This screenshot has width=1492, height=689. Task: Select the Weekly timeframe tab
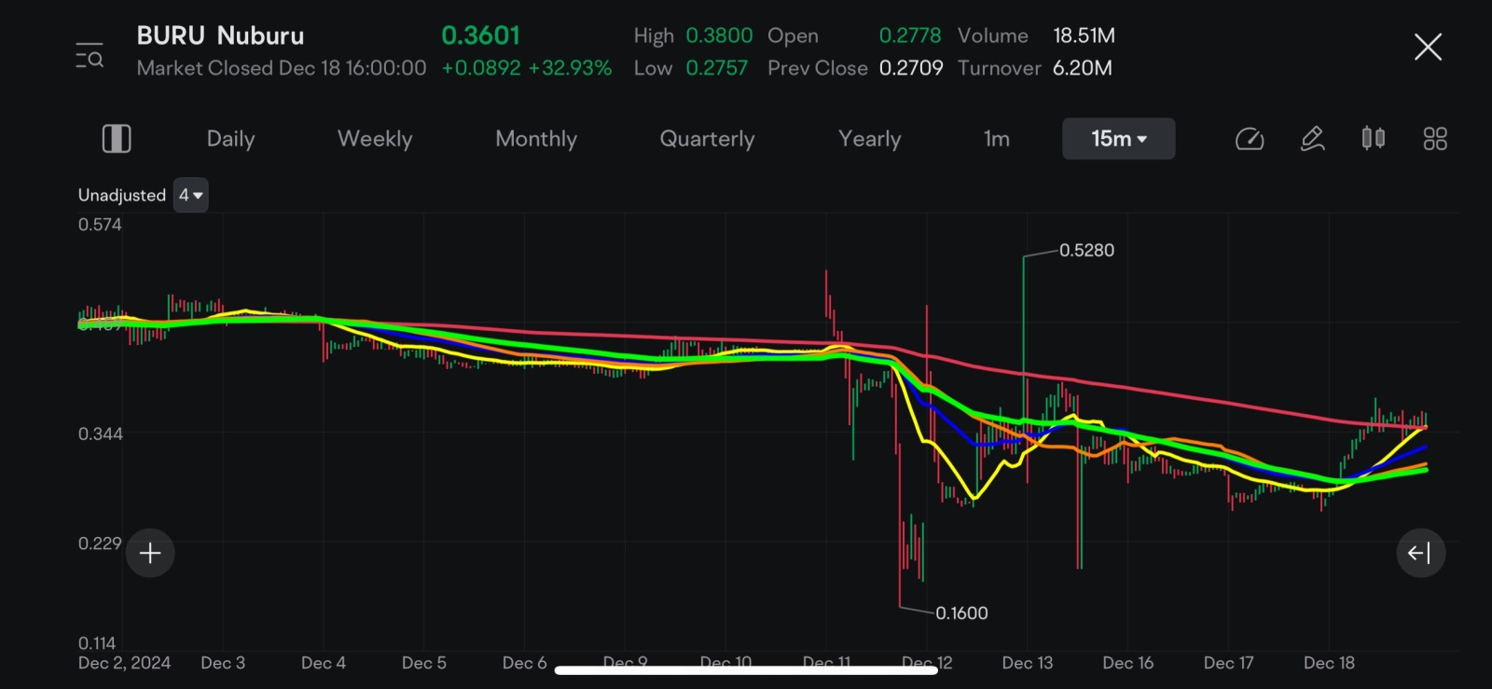(375, 139)
